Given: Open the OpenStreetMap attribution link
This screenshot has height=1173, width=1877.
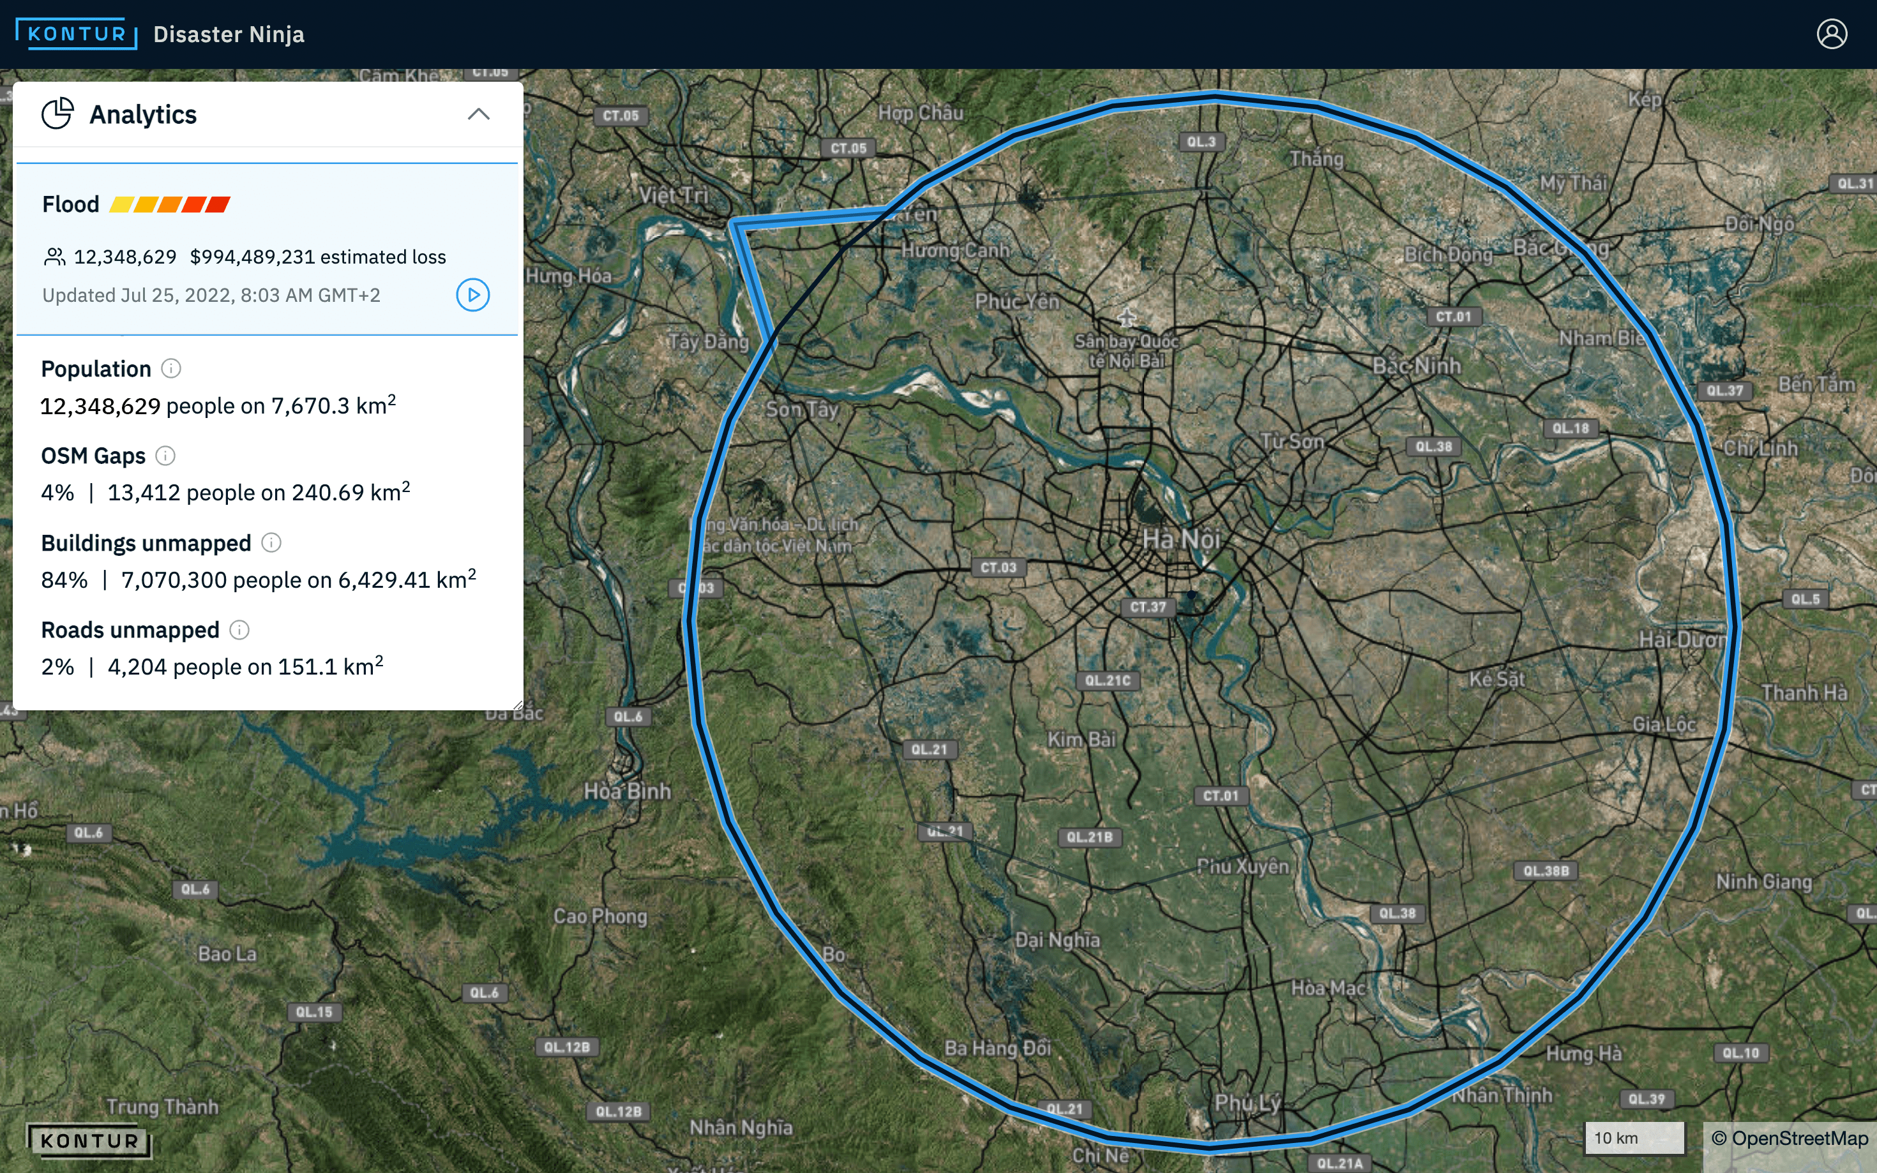Looking at the screenshot, I should coord(1790,1138).
